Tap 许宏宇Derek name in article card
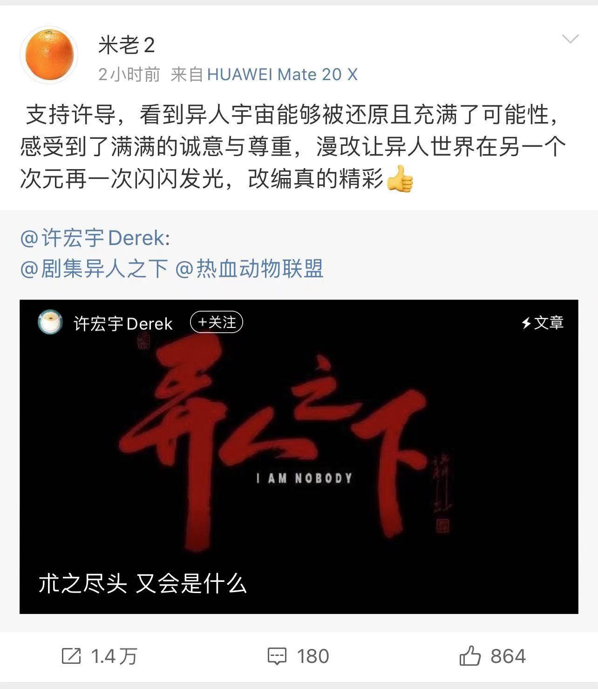 pyautogui.click(x=123, y=323)
